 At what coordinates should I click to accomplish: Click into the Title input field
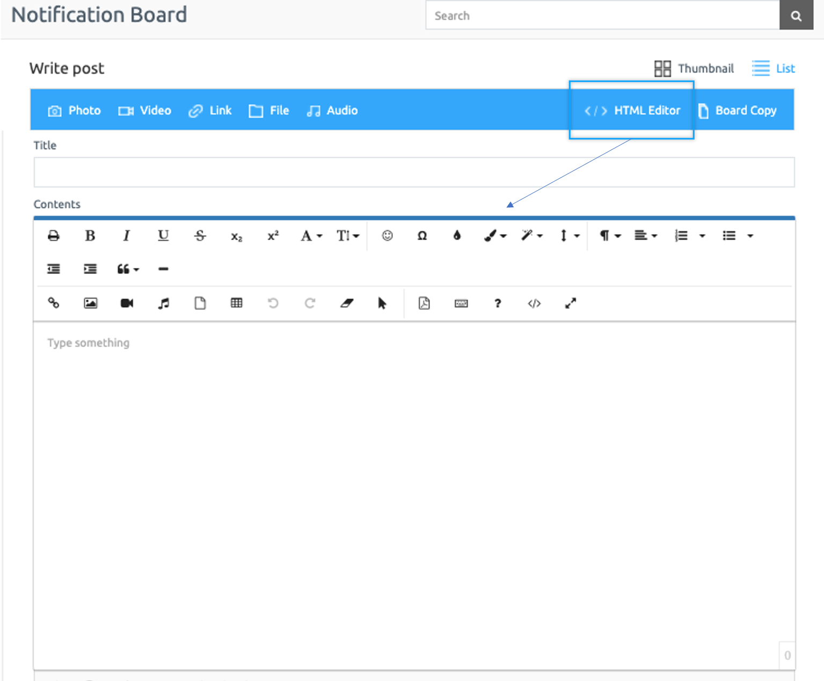(x=413, y=172)
